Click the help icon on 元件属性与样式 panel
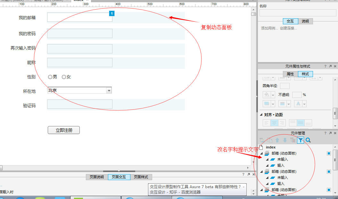This screenshot has height=199, width=338. 325,66
